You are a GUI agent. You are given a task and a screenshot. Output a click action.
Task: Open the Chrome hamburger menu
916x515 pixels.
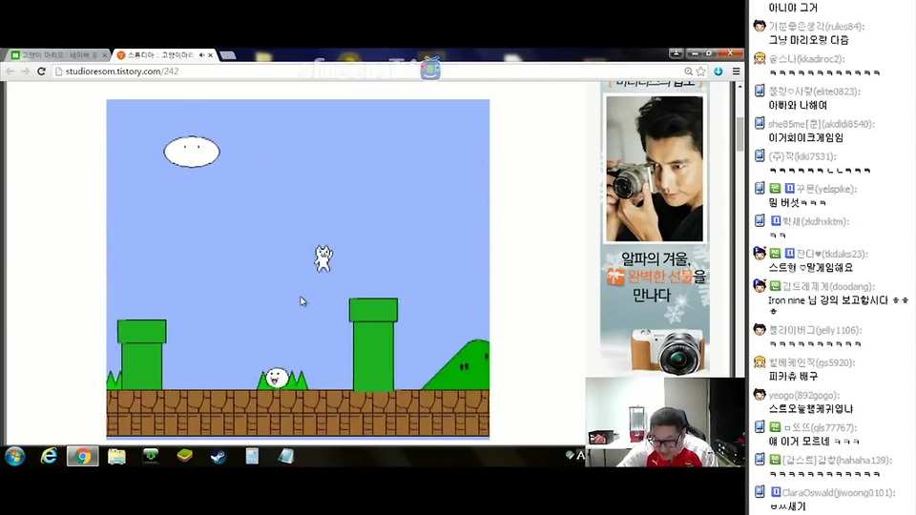pos(736,72)
